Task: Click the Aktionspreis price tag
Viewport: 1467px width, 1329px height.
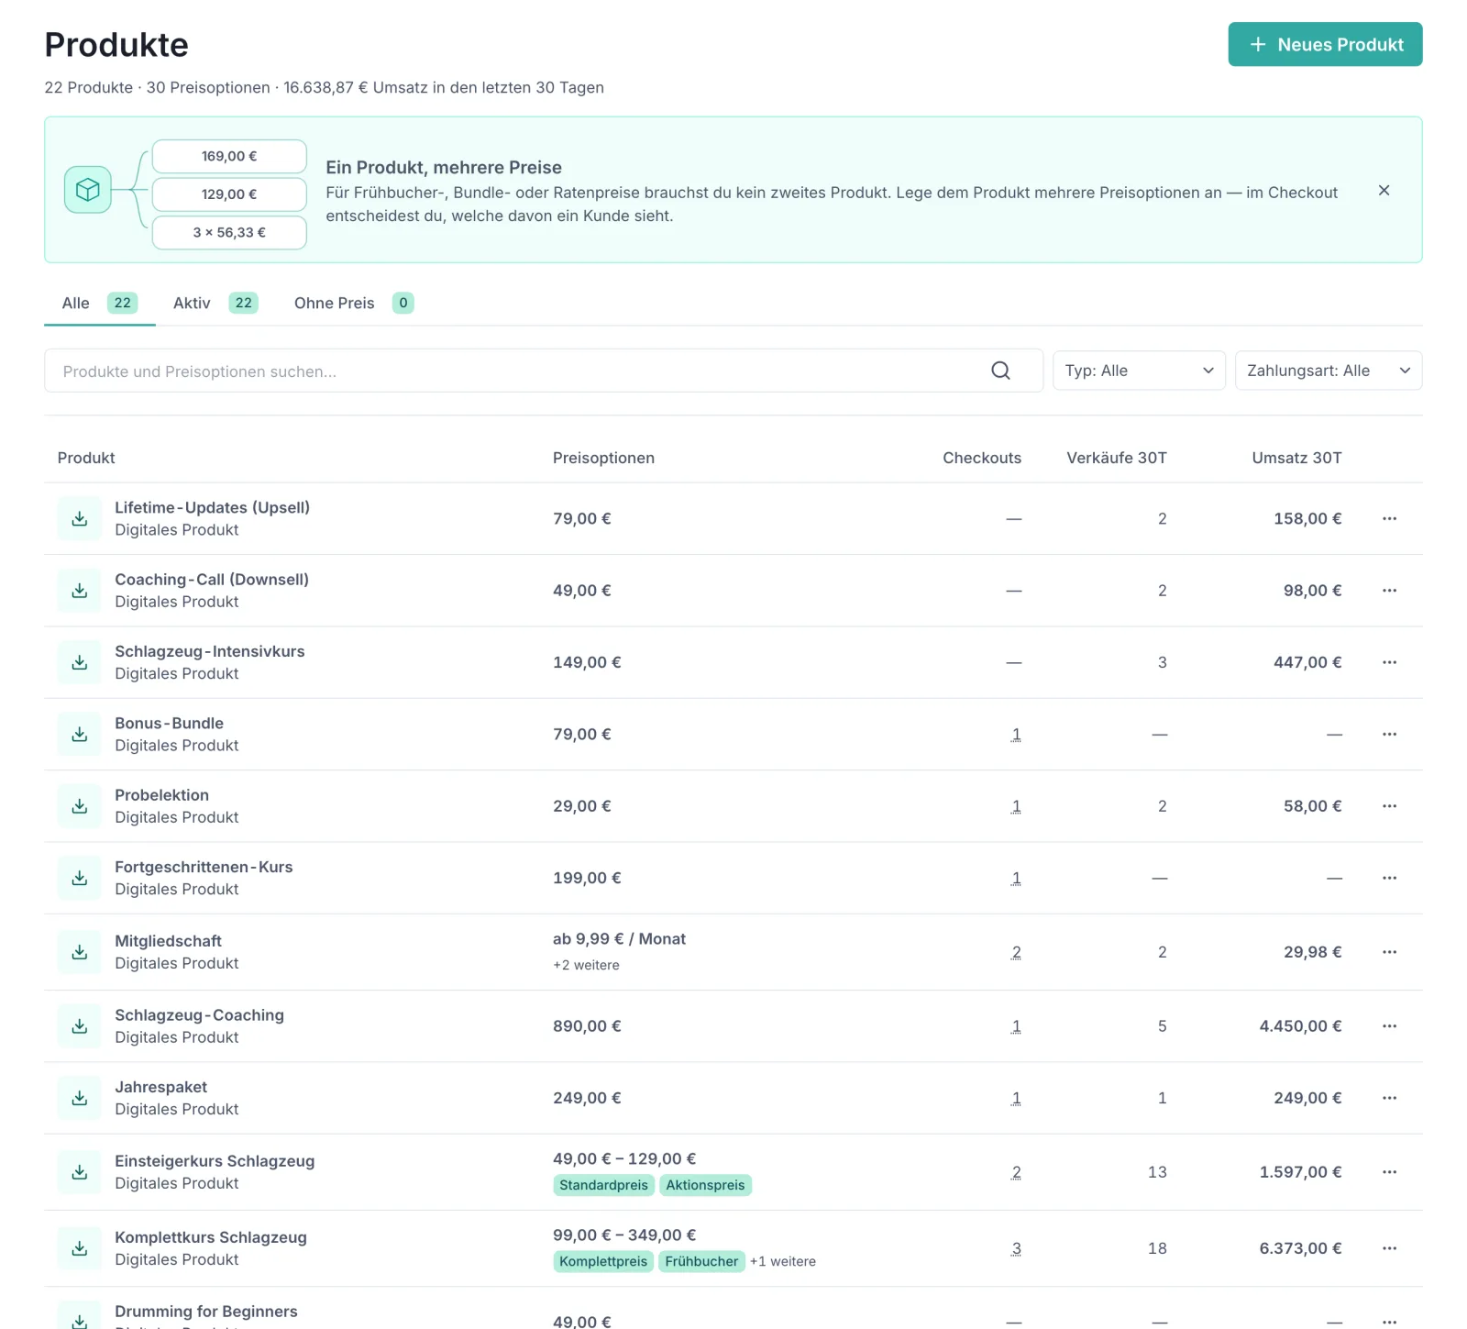Action: point(705,1185)
